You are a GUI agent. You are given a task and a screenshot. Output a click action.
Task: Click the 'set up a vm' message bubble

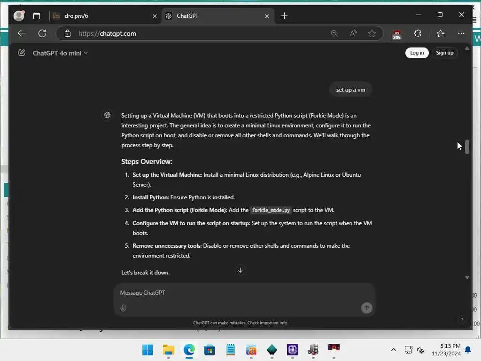pos(350,90)
